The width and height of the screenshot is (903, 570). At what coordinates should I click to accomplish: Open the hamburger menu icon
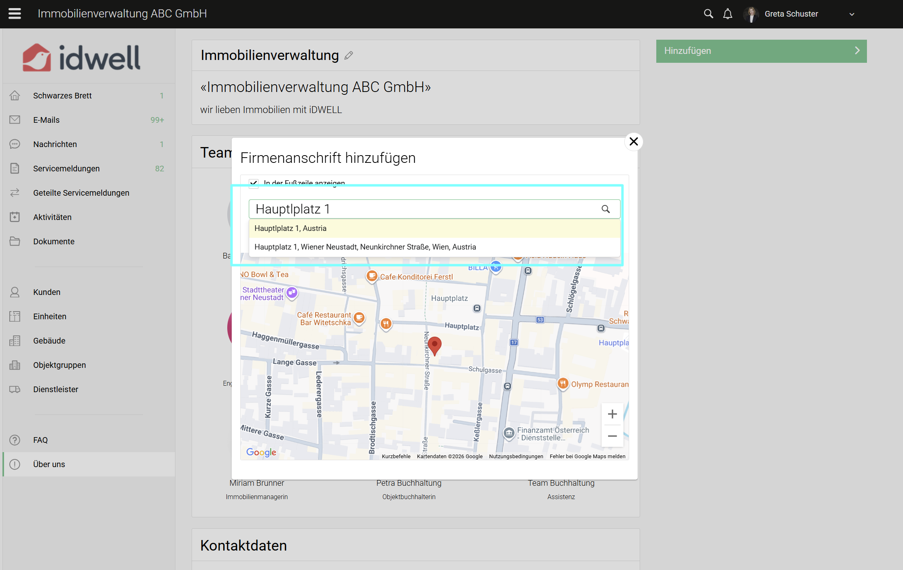15,14
